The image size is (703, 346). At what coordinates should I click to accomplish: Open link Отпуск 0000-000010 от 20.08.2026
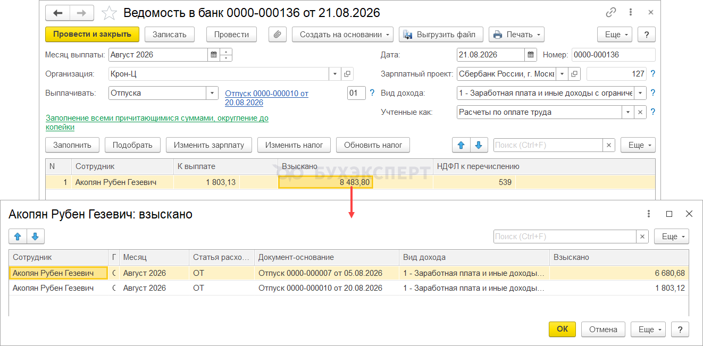266,98
